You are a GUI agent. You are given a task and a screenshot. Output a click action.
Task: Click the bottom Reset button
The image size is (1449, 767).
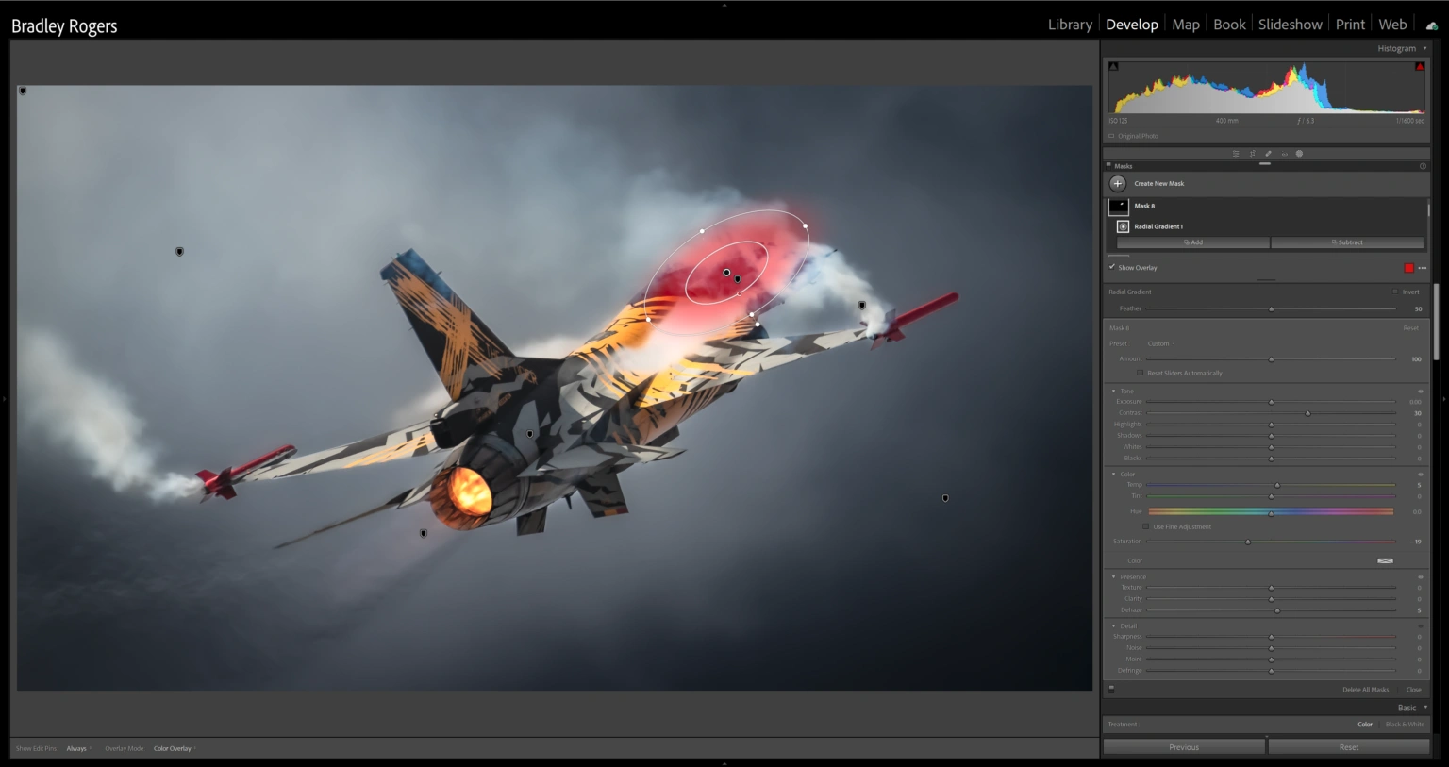coord(1349,747)
